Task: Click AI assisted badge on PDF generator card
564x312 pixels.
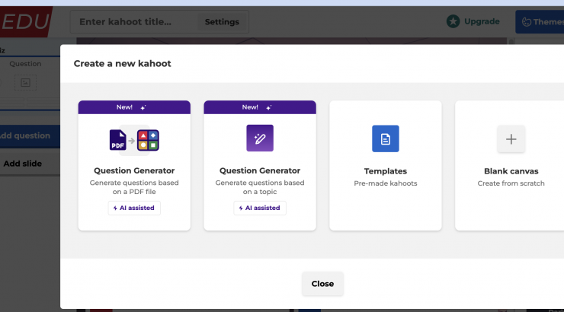Action: 134,208
